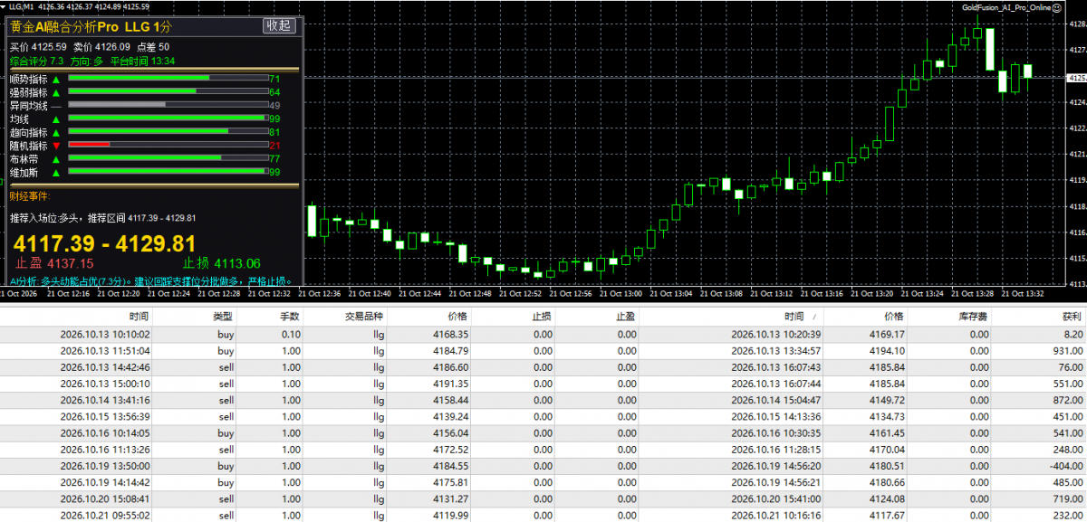Click the losing profit value -404.00
Screen dimensions: 1087x522
coord(1064,466)
